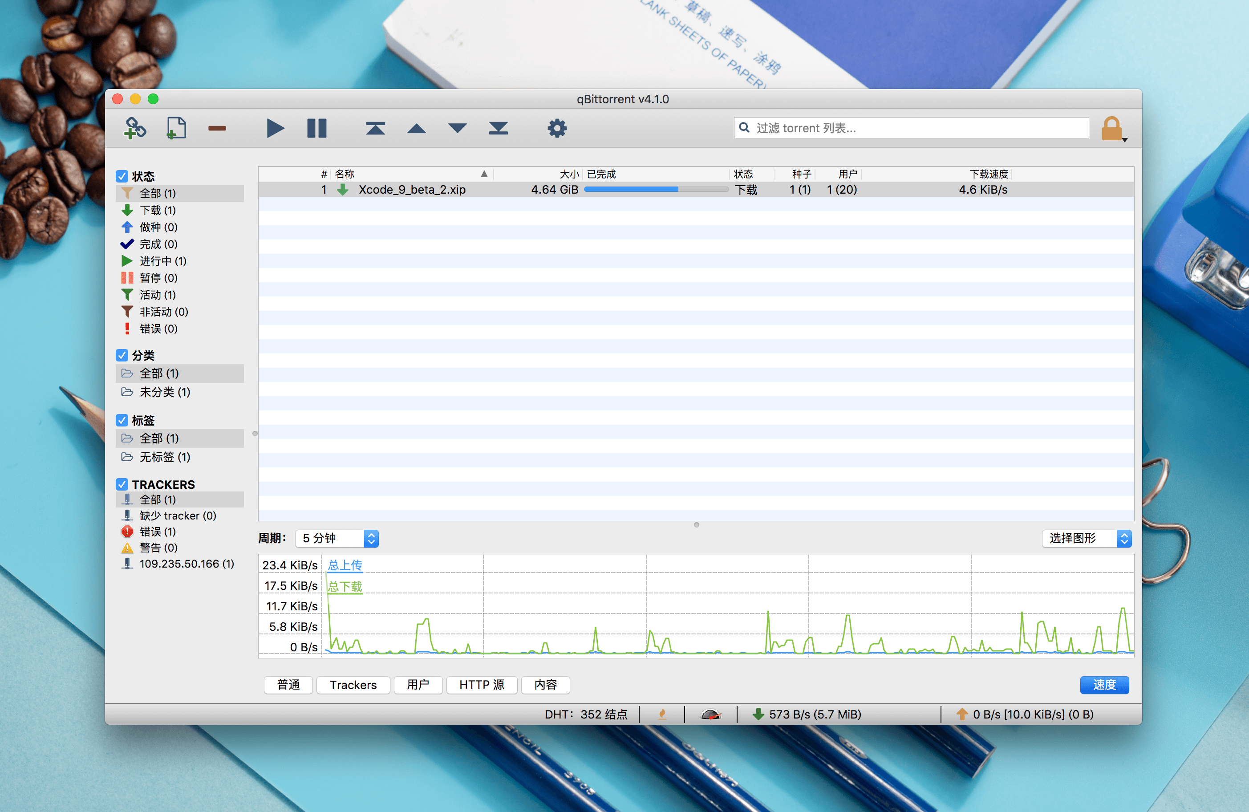This screenshot has width=1249, height=812.
Task: Select 全部 (1) under 分类
Action: tap(179, 373)
